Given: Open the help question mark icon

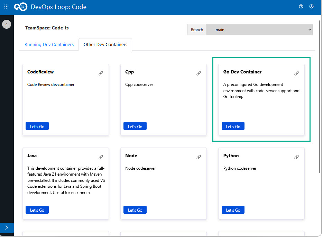Looking at the screenshot, I should click(x=301, y=7).
